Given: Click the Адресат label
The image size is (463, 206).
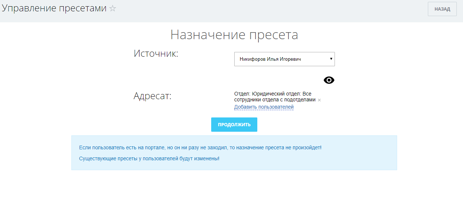Looking at the screenshot, I should [x=152, y=96].
